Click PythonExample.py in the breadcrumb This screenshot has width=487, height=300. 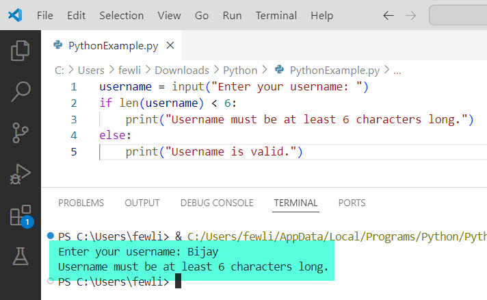(334, 71)
